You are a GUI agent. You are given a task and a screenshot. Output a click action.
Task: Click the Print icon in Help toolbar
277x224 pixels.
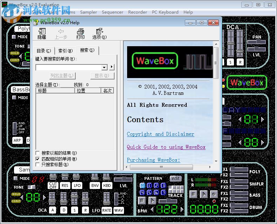click(81, 34)
